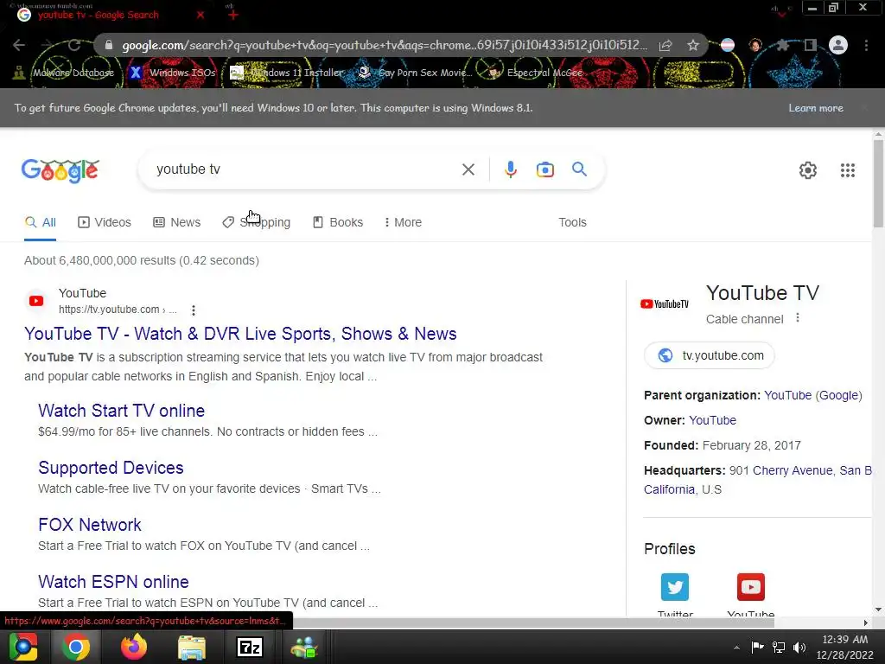Open network icon in system tray

pyautogui.click(x=779, y=648)
